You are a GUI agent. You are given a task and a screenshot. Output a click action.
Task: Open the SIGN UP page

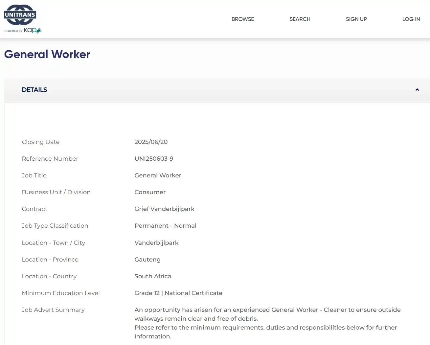coord(356,19)
